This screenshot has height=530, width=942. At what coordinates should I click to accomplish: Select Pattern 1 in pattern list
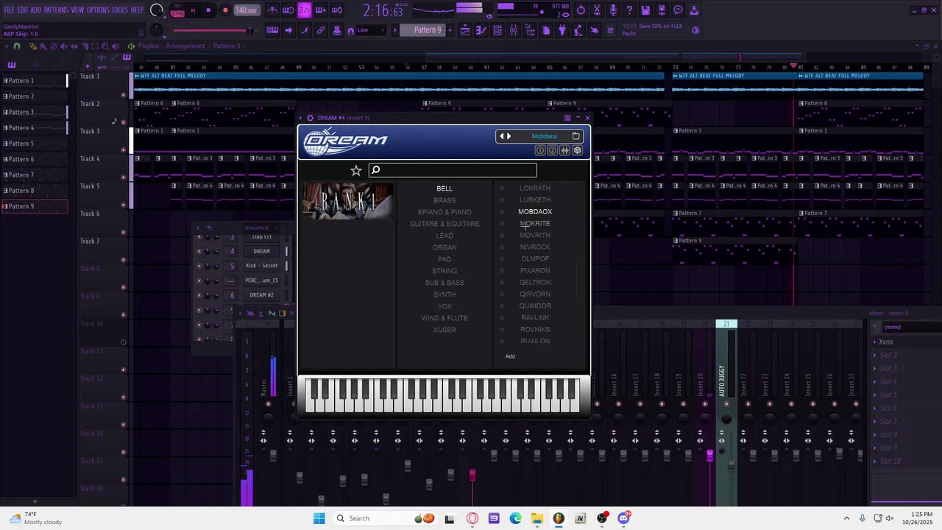pyautogui.click(x=34, y=81)
